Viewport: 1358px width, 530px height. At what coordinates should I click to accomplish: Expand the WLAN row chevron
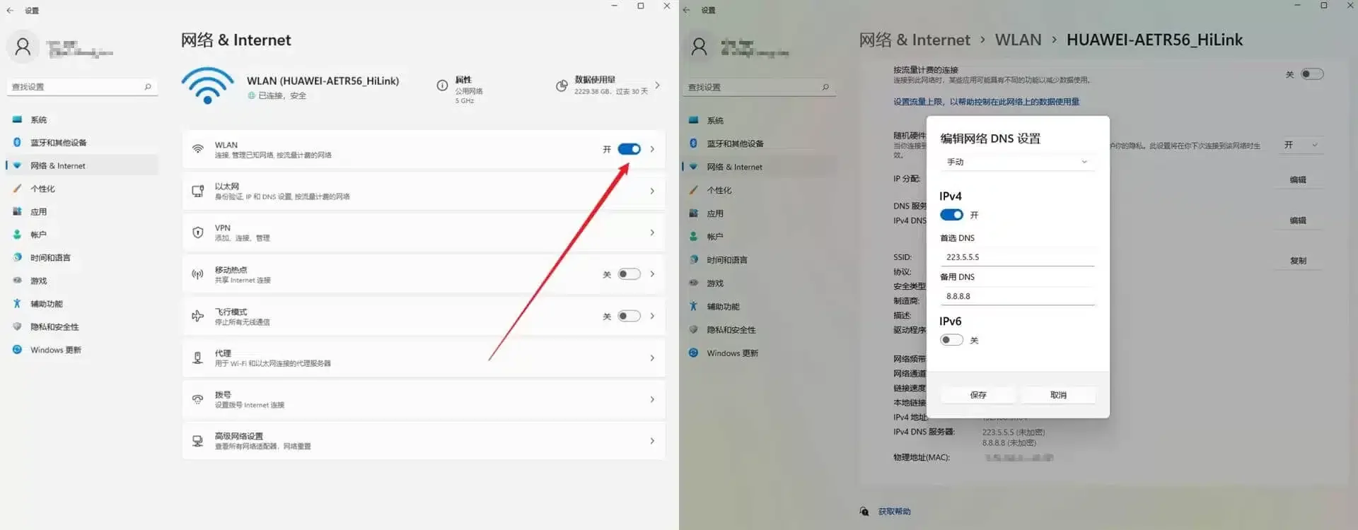tap(652, 149)
